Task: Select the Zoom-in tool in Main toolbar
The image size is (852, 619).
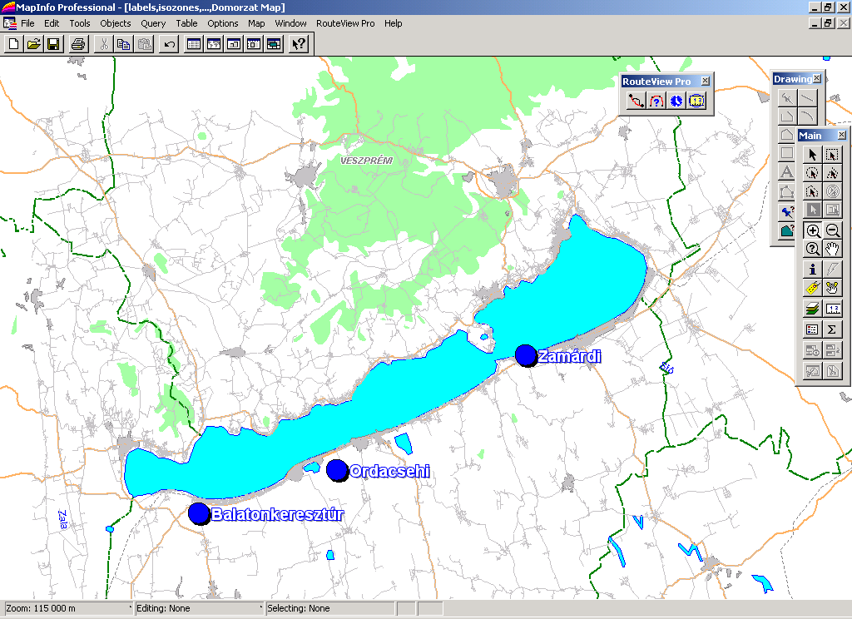Action: 813,231
